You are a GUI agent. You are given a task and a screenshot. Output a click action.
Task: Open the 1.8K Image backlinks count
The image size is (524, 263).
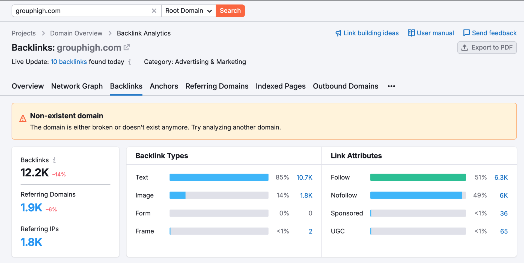(306, 196)
